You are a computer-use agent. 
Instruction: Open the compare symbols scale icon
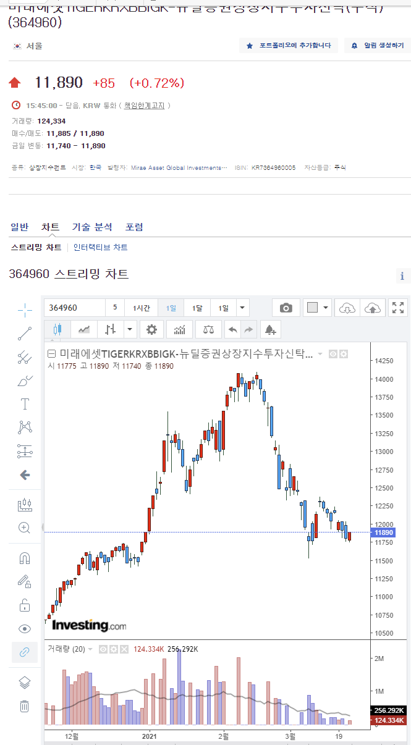coord(208,330)
